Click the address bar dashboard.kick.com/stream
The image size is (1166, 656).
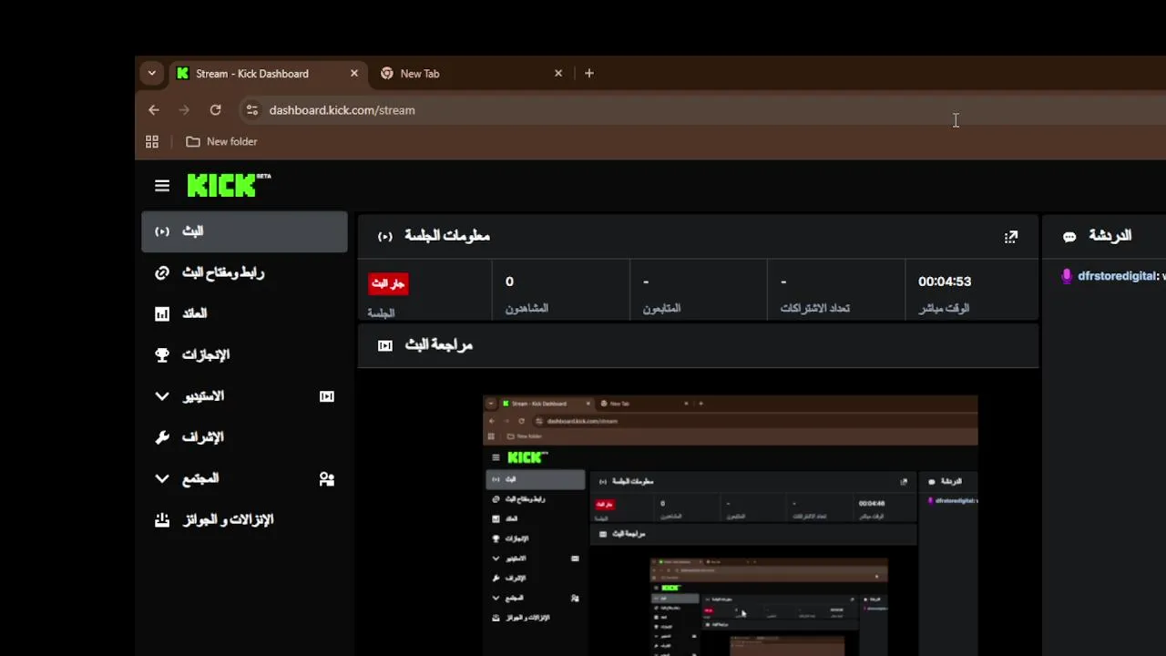tap(342, 110)
